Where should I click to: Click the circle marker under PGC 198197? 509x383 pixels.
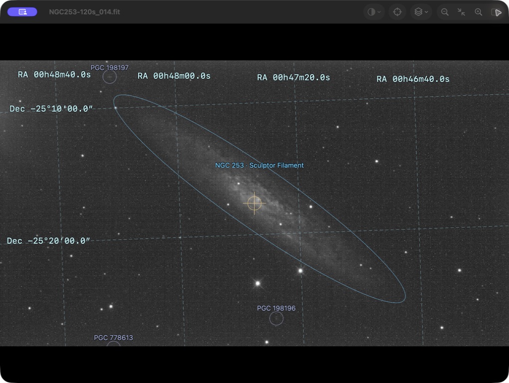(109, 77)
